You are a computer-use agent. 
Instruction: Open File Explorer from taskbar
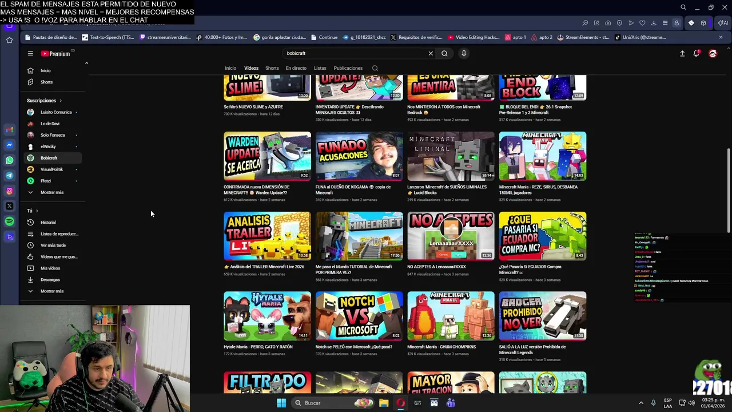coord(384,403)
